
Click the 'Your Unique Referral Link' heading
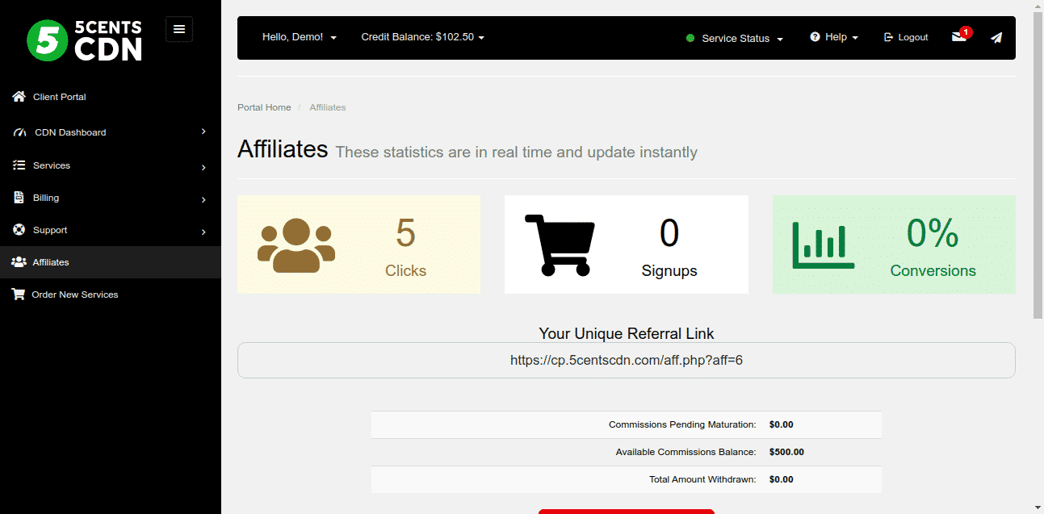(x=627, y=333)
